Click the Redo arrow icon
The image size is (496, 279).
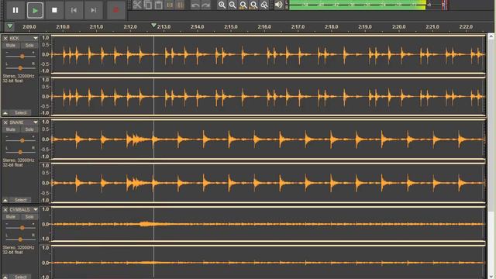206,5
